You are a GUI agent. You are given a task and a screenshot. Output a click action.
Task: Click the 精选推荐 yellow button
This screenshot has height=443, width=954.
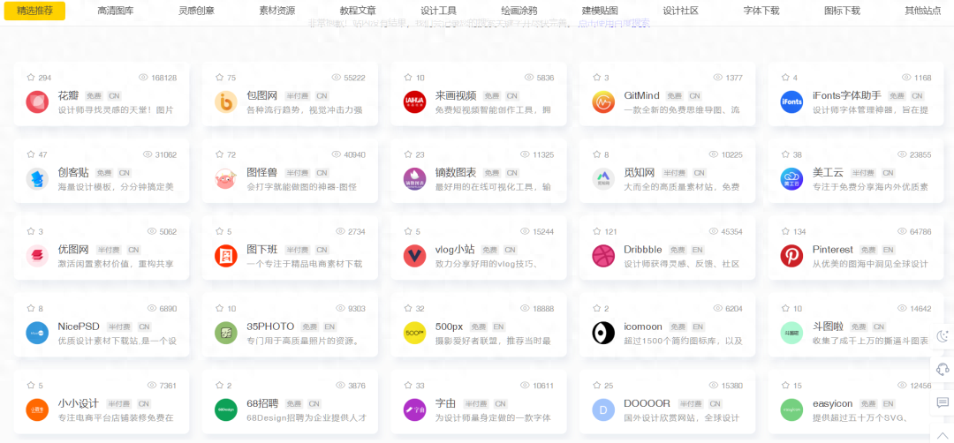[34, 11]
